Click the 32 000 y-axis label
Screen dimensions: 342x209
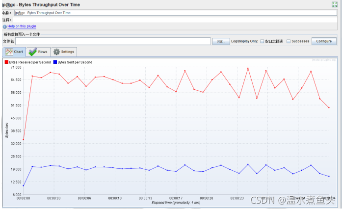16,144
